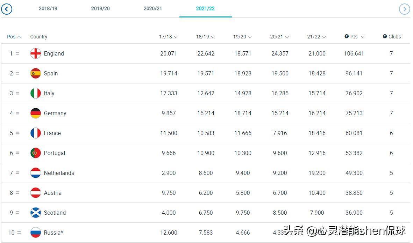The height and width of the screenshot is (243, 413).
Task: Click the previous seasons left arrow icon
Action: (x=7, y=9)
